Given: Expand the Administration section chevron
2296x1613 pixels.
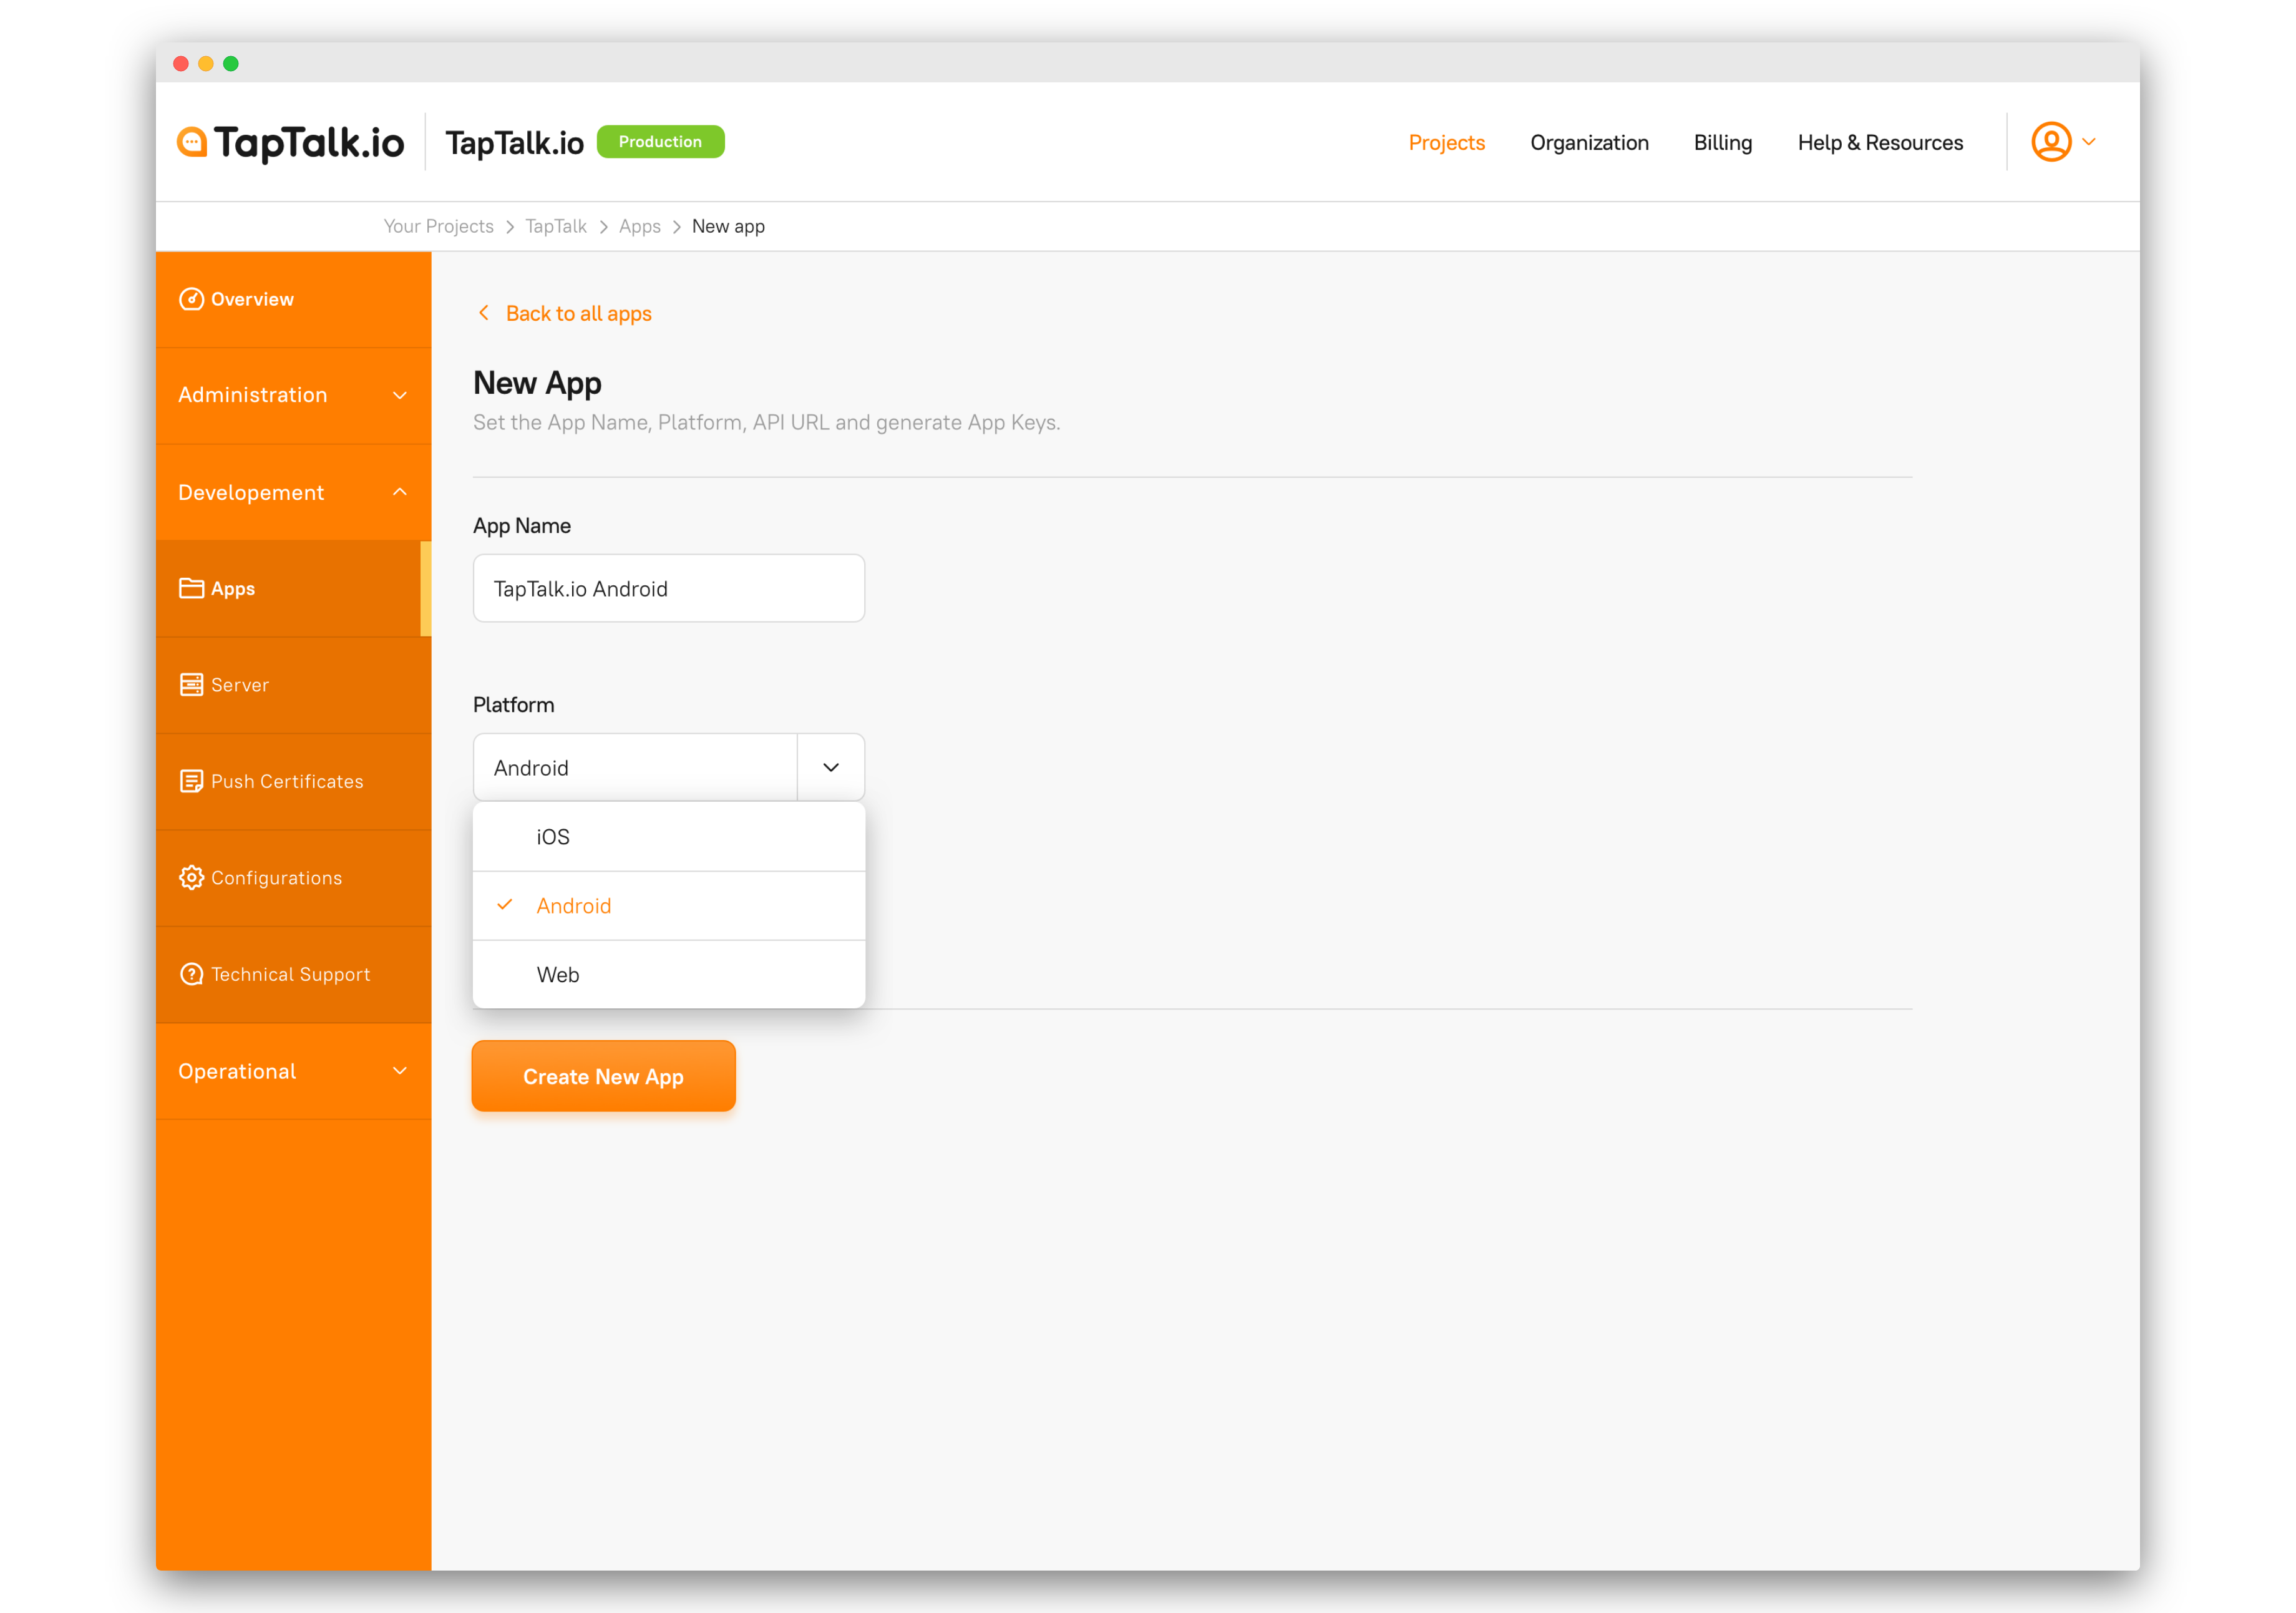Looking at the screenshot, I should click(x=400, y=395).
